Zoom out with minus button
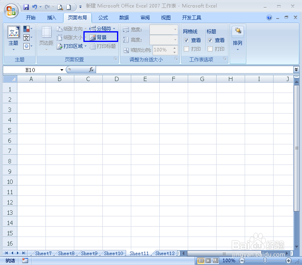The image size is (302, 265). (242, 261)
